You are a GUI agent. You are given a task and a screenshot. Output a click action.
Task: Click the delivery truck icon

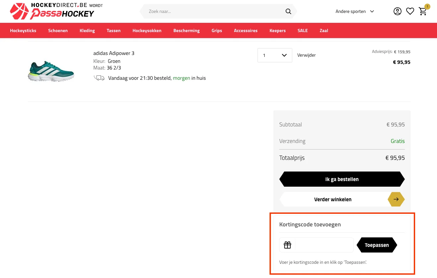pos(99,78)
